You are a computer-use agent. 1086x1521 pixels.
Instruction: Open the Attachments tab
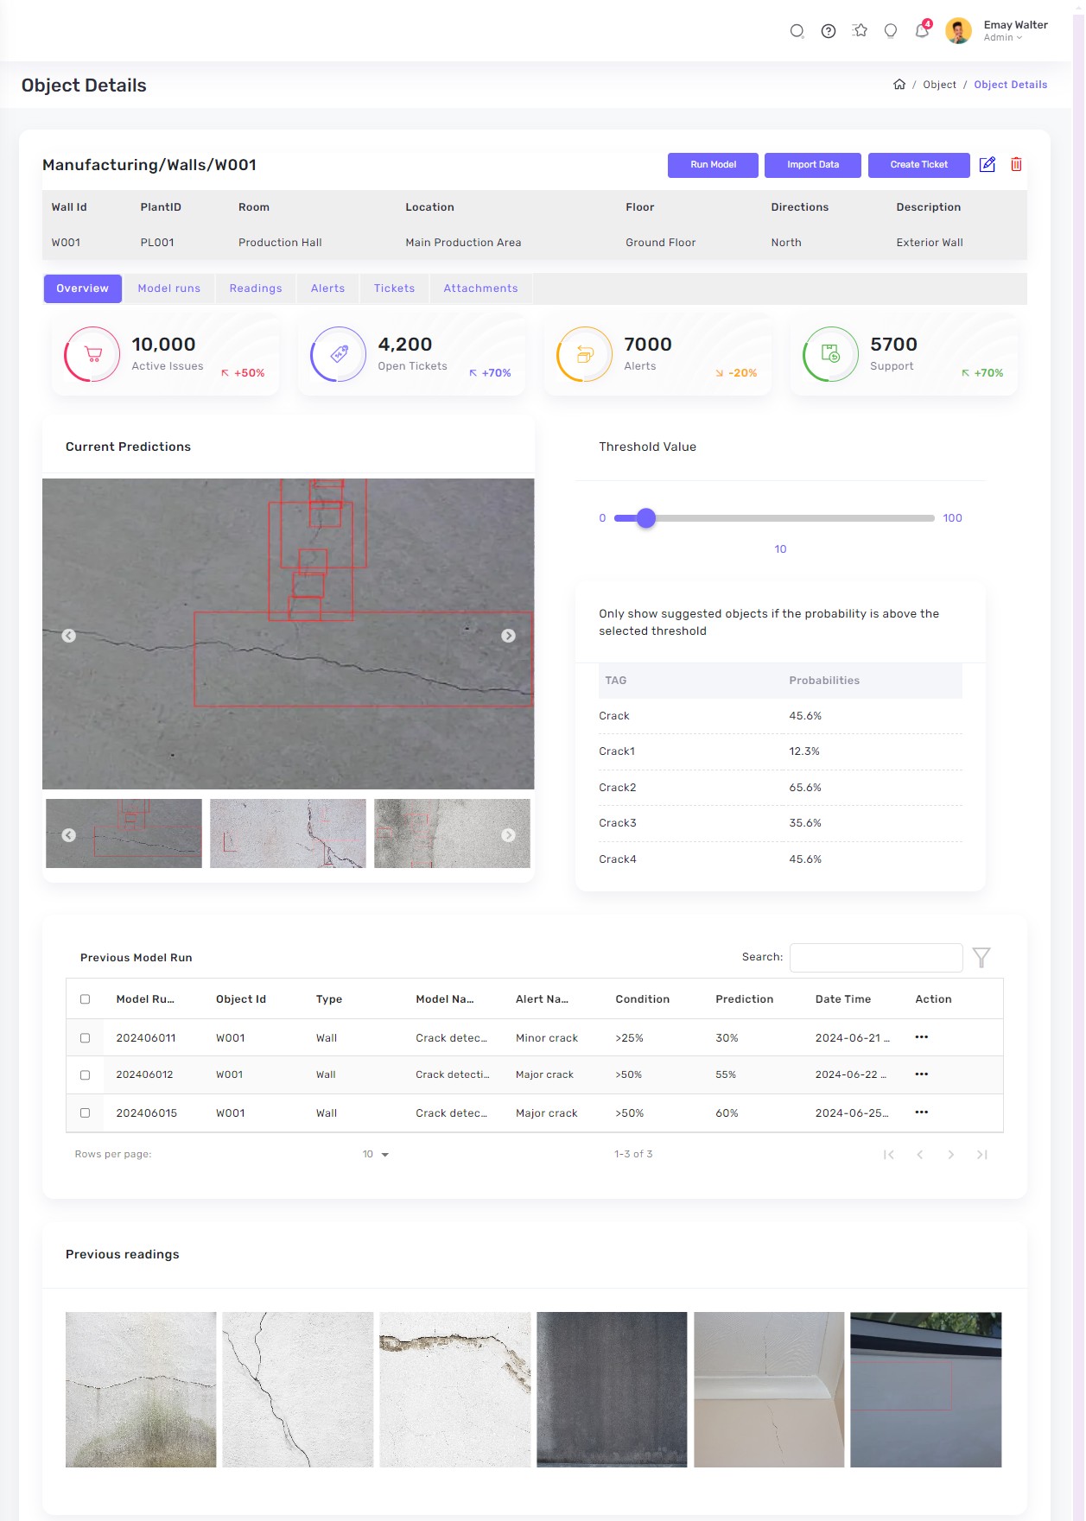pos(480,288)
